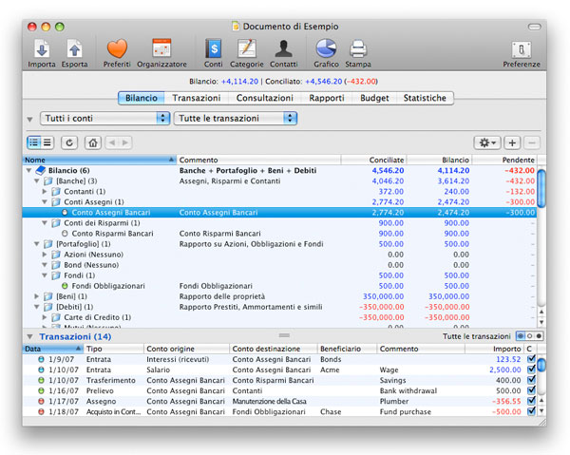Screen dimensions: 570x455
Task: Open the 'Tutte le transazioni' dropdown
Action: (236, 119)
